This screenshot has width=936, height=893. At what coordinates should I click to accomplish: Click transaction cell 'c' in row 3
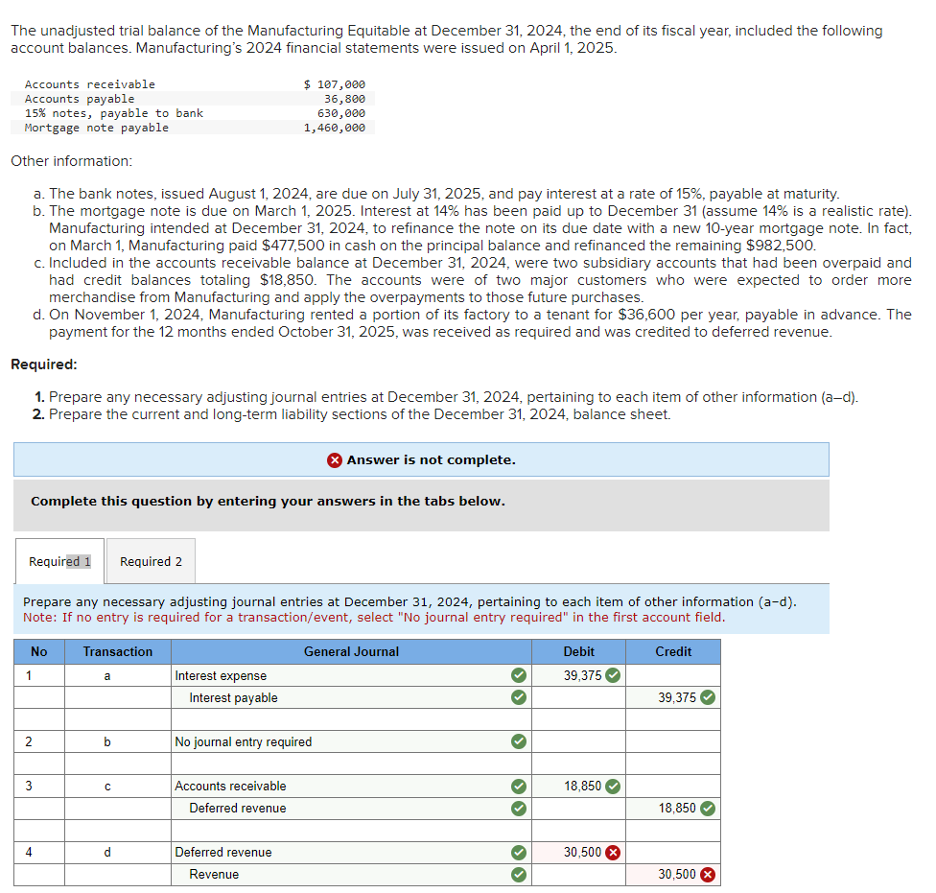(118, 786)
